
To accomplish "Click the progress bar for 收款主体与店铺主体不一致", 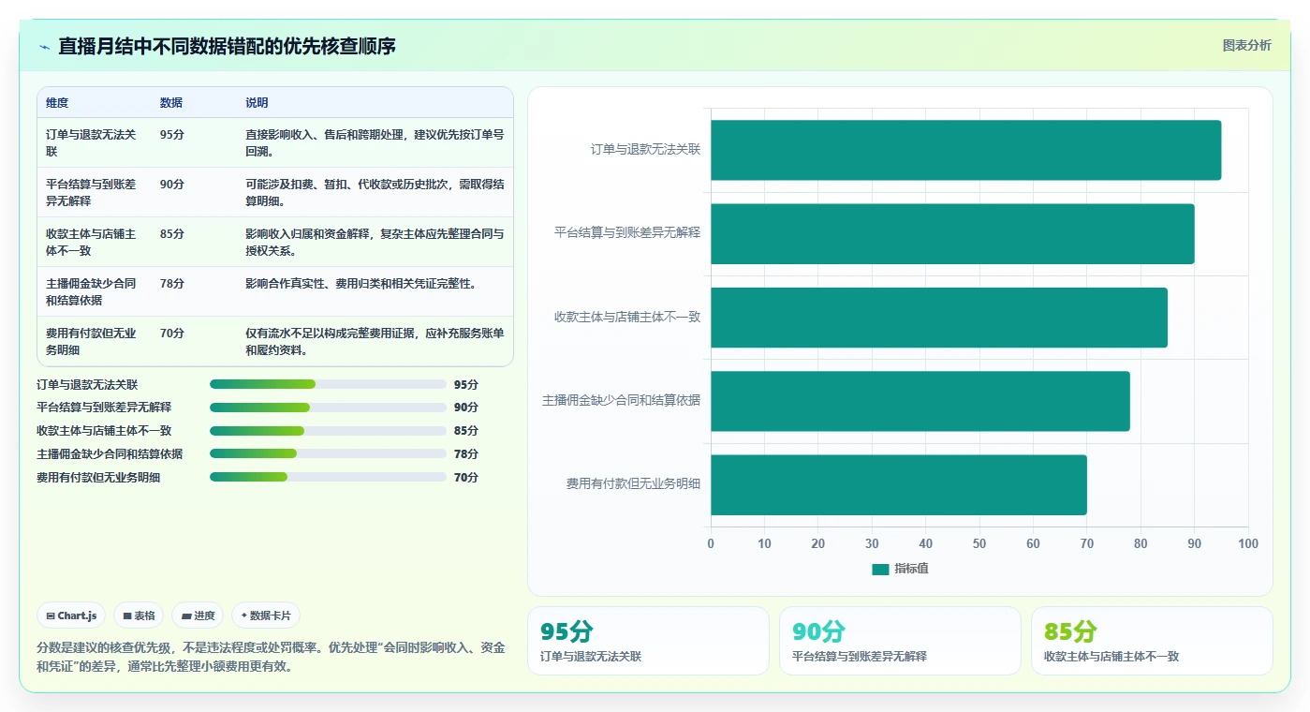I will (328, 431).
